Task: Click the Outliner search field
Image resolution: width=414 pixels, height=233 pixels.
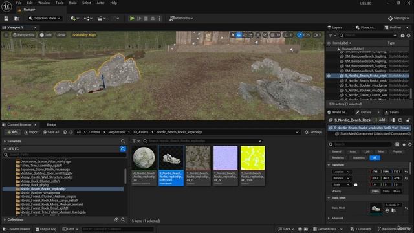Action: coord(368,35)
